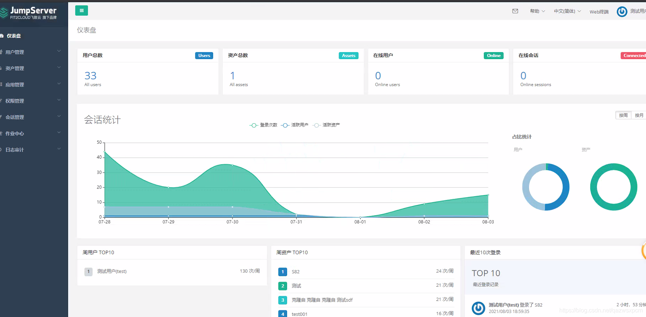Click the 资产 green donut chart

[x=614, y=187]
